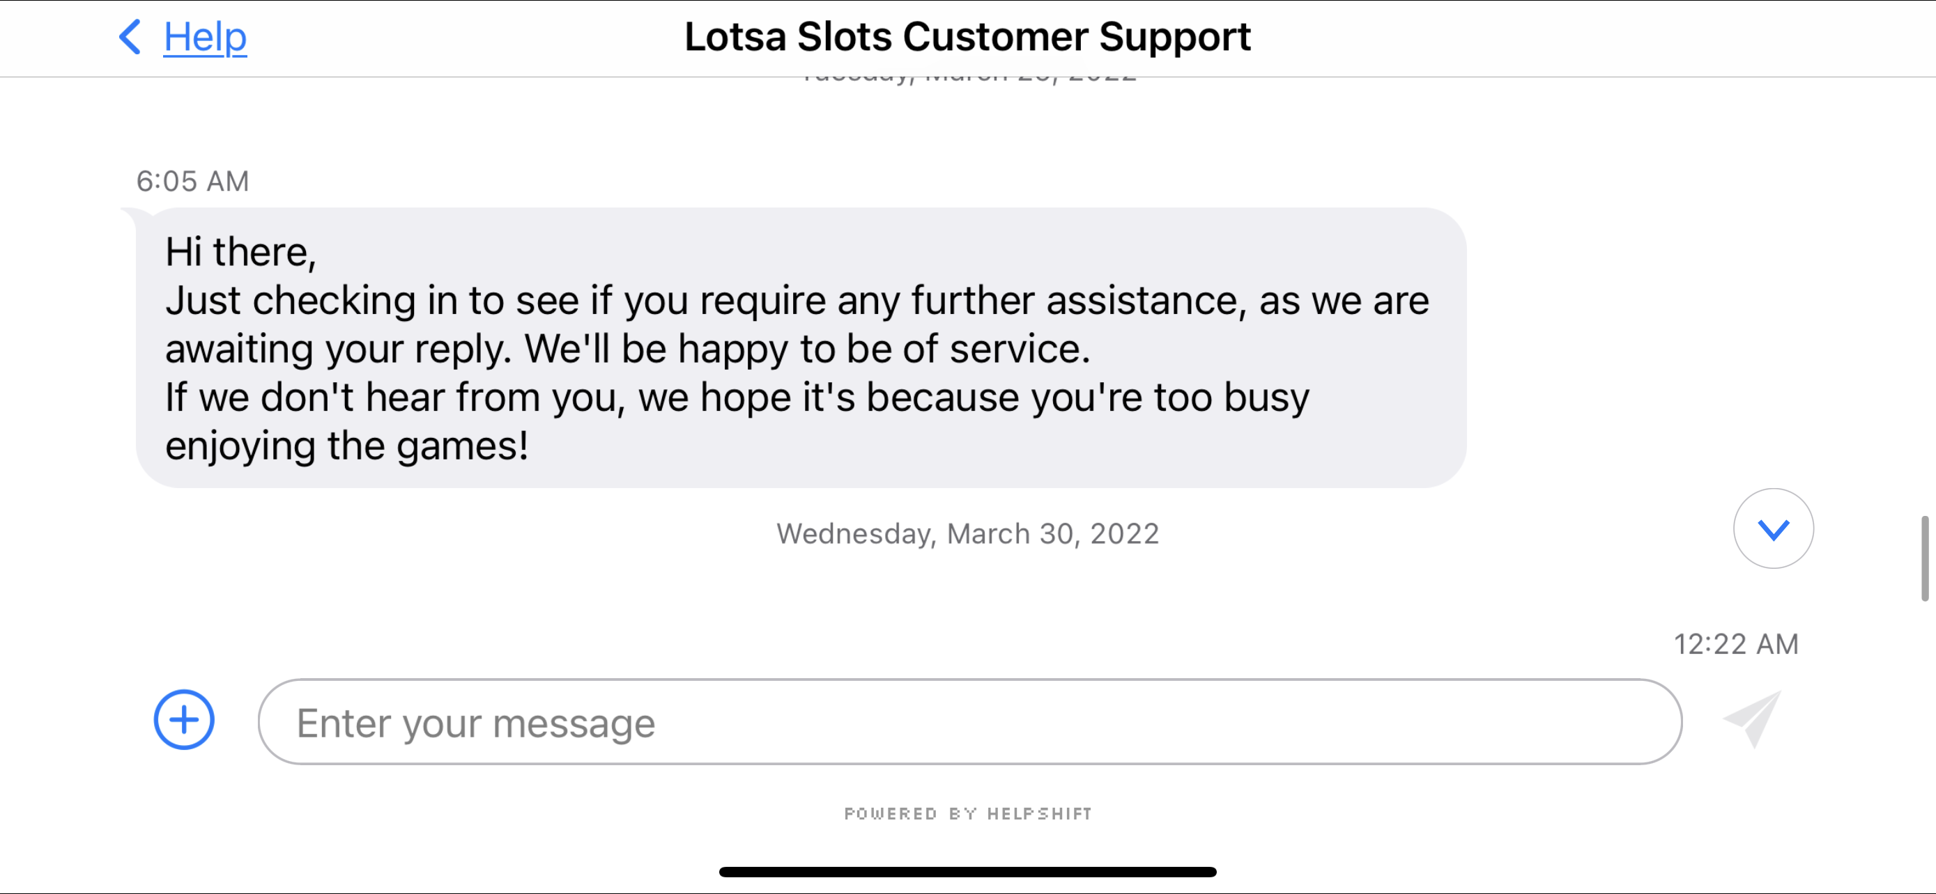
Task: Jump to latest with down-chevron button
Action: tap(1773, 528)
